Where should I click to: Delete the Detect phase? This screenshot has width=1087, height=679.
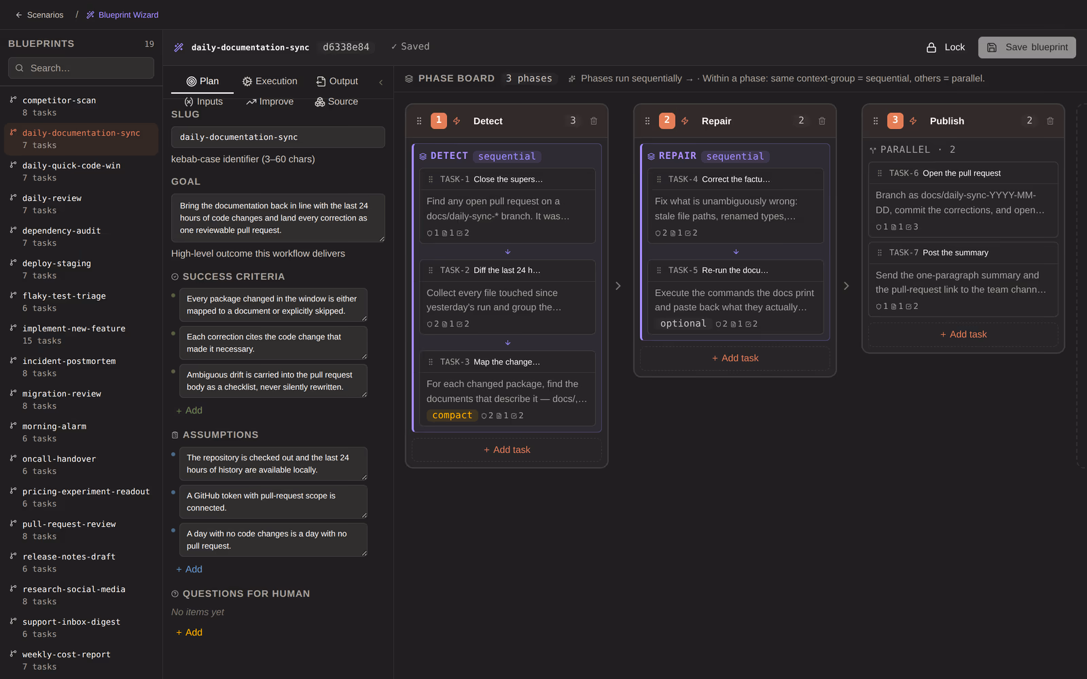point(594,121)
